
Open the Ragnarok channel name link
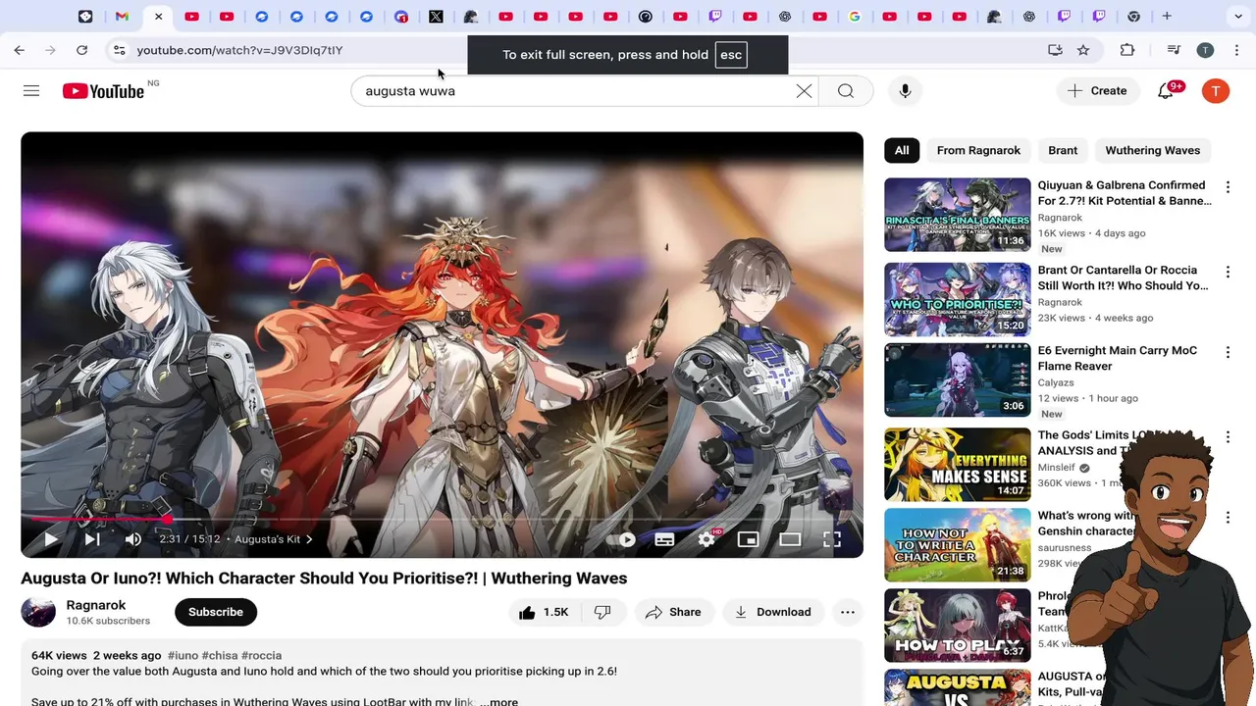[x=96, y=605]
